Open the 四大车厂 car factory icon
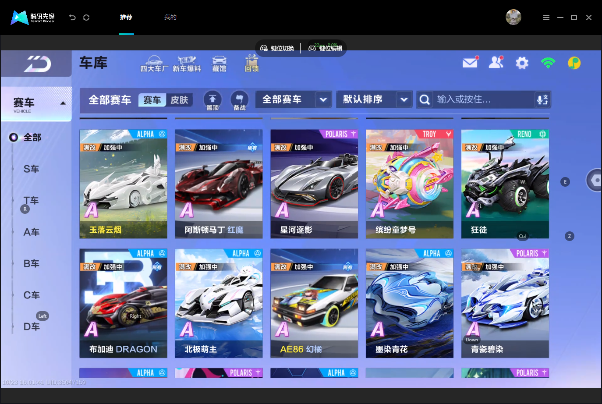Viewport: 602px width, 404px height. coord(154,64)
